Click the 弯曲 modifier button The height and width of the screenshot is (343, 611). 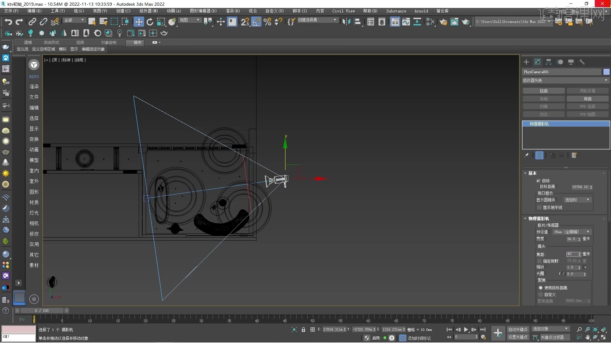click(x=587, y=99)
